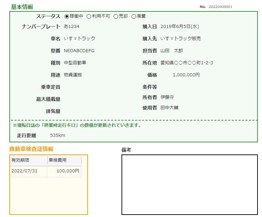Choose the 売却 status option
Screen dimensions: 262x217
click(x=116, y=16)
